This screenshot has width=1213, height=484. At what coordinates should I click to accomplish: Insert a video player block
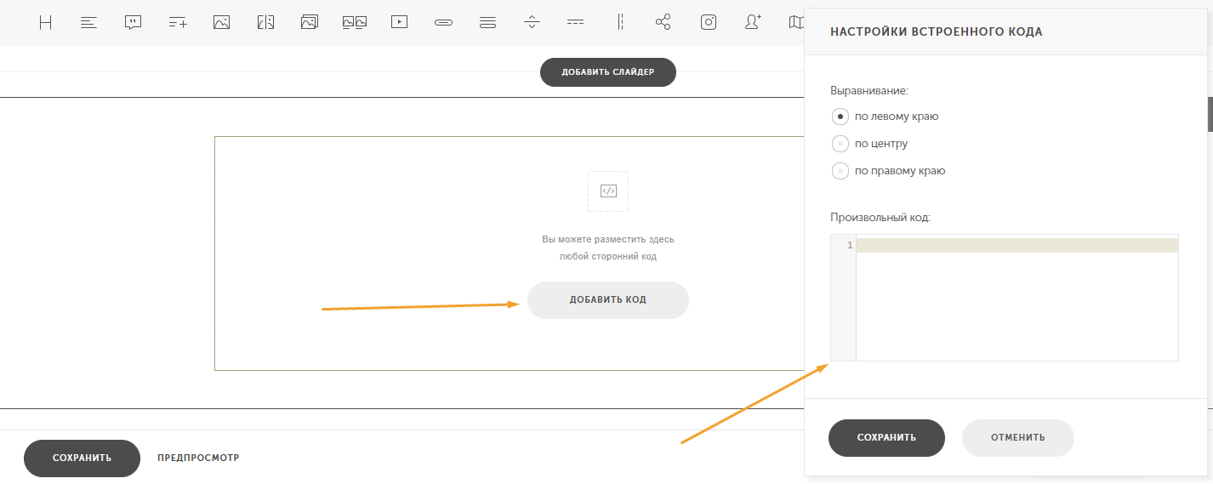point(399,23)
